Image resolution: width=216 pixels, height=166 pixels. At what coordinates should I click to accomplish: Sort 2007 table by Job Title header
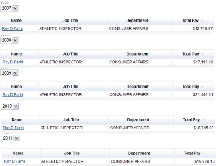point(70,21)
